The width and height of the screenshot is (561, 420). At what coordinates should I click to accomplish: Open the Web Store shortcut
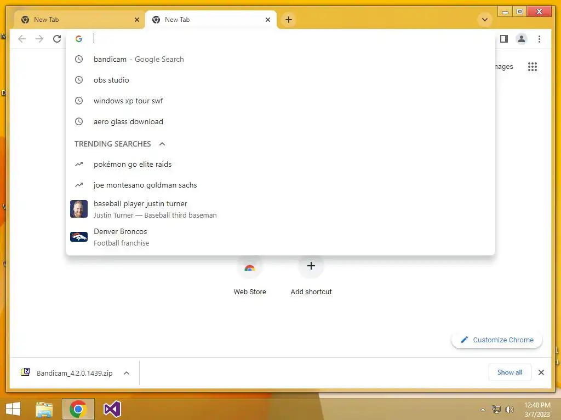(250, 277)
